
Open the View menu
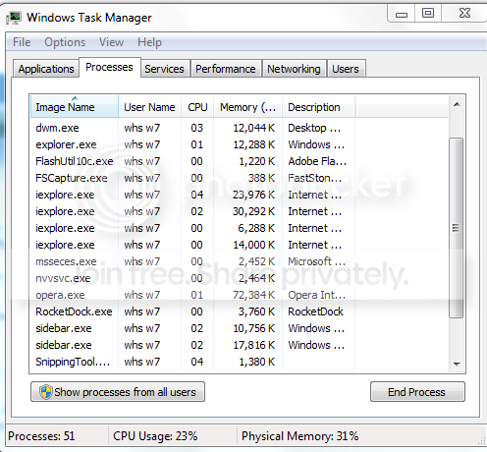point(111,42)
